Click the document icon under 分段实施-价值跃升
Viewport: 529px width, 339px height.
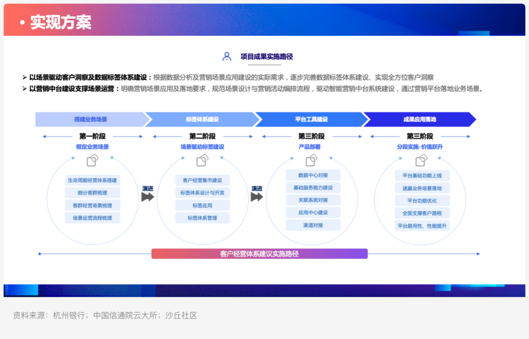coord(421,160)
